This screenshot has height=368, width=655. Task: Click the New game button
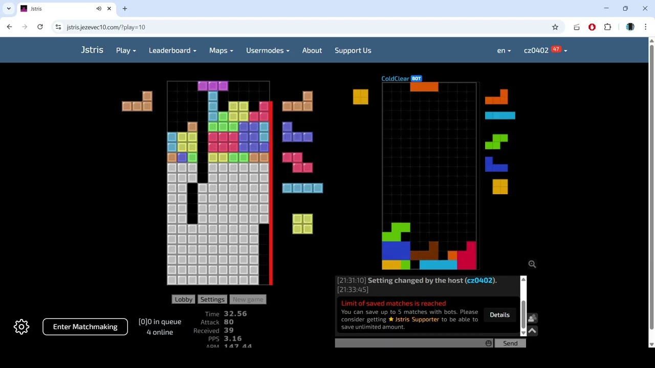(x=248, y=300)
